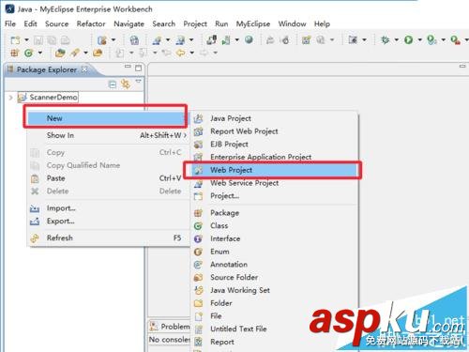469x352 pixels.
Task: Minimize the editor area
Action: coord(462,66)
